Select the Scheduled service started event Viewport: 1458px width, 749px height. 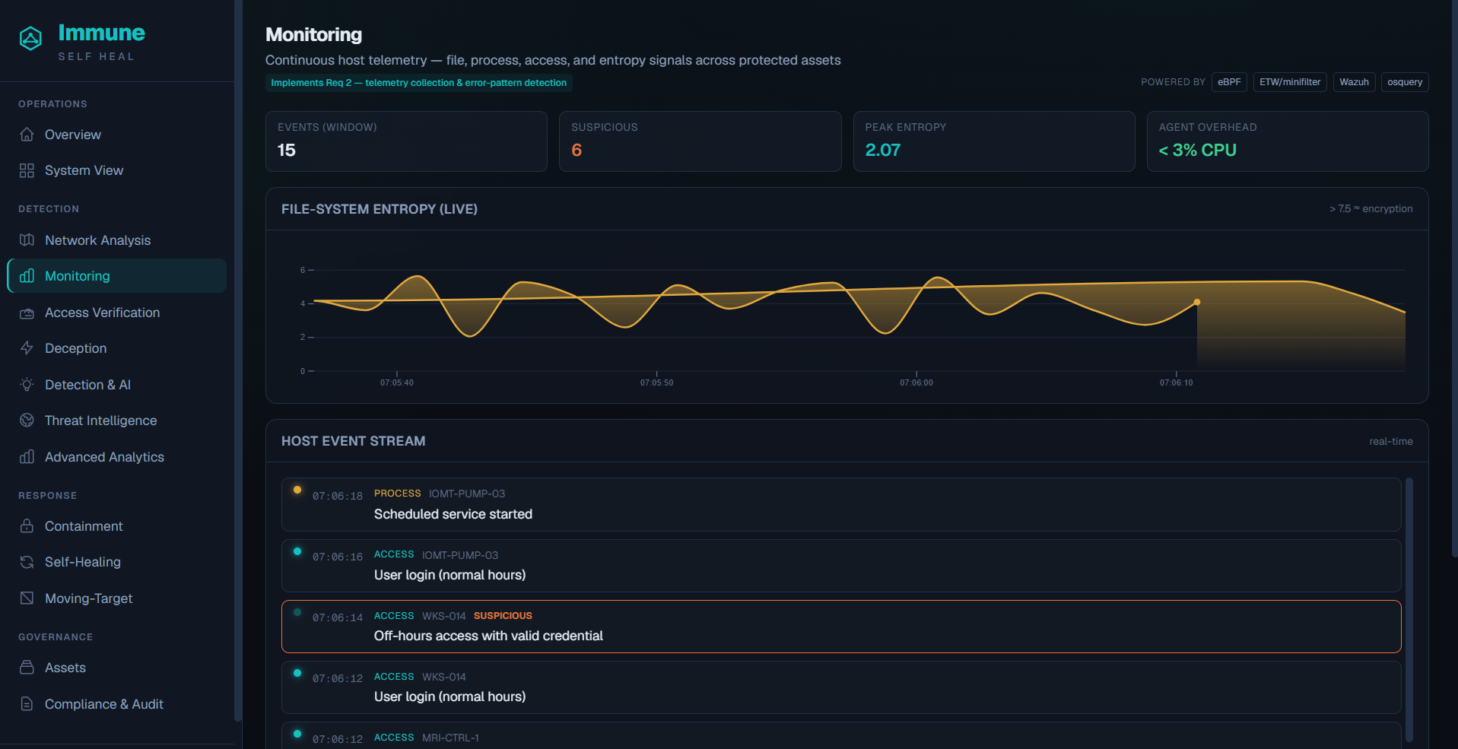pyautogui.click(x=841, y=504)
